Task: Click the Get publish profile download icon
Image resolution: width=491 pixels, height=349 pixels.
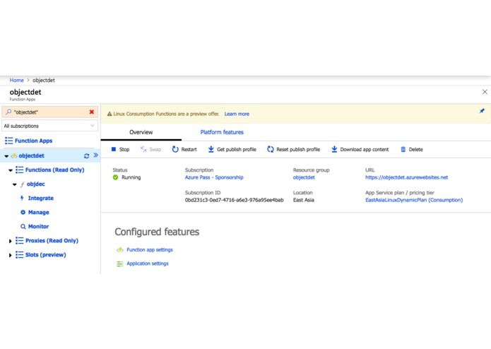Action: click(211, 149)
